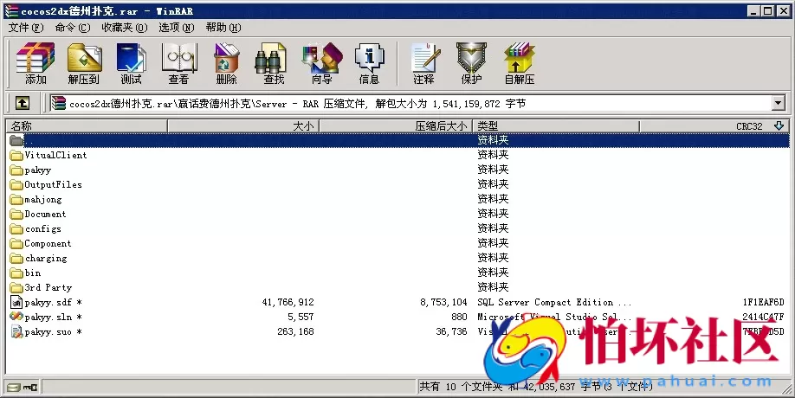Image resolution: width=795 pixels, height=398 pixels.
Task: Click the archive icon in address bar
Action: (59, 103)
